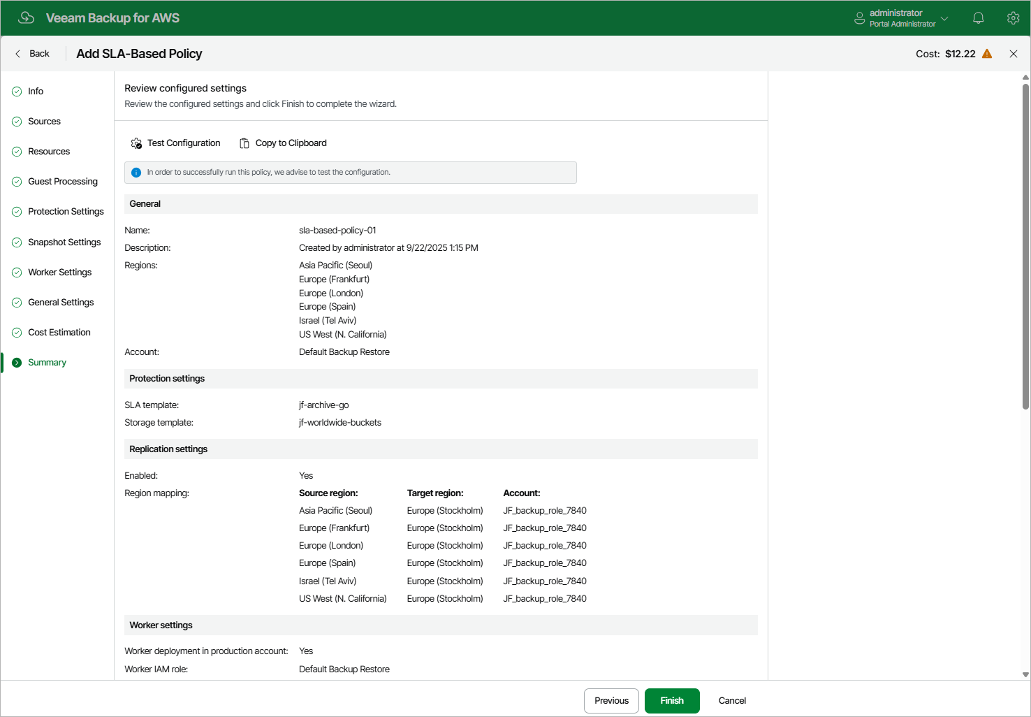Click the Copy to Clipboard icon
Image resolution: width=1031 pixels, height=717 pixels.
(x=244, y=143)
